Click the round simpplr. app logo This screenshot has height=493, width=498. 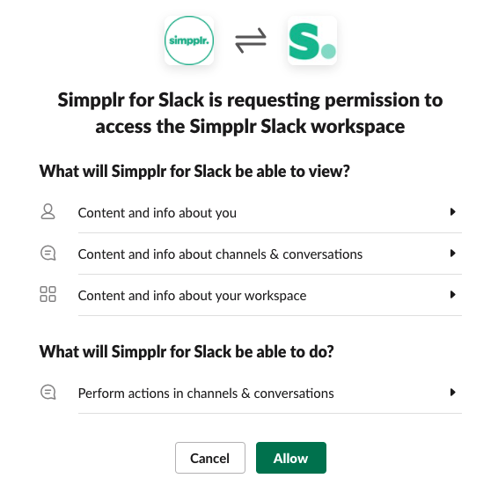point(189,40)
